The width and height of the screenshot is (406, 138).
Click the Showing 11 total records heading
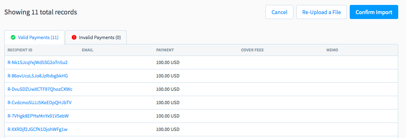[41, 12]
